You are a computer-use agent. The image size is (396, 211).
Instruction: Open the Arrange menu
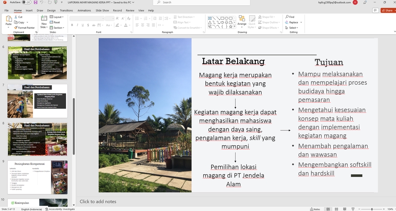click(x=242, y=21)
